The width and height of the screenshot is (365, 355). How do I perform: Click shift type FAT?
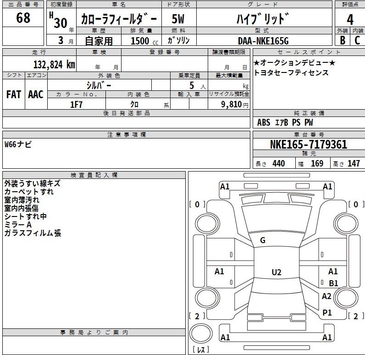point(13,94)
